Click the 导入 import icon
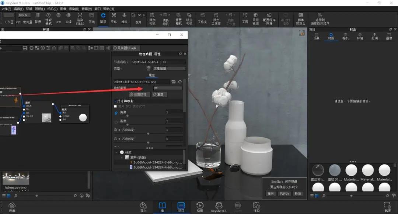This screenshot has width=398, height=214. coord(143,207)
